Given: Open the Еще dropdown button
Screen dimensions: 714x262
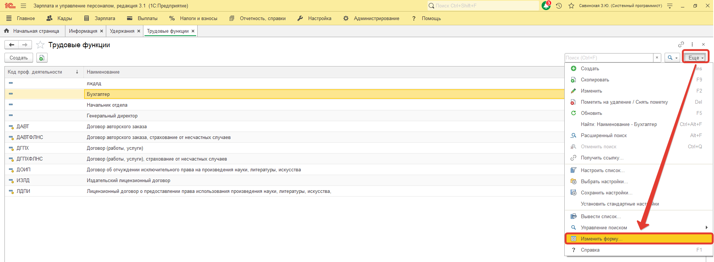Looking at the screenshot, I should click(695, 58).
